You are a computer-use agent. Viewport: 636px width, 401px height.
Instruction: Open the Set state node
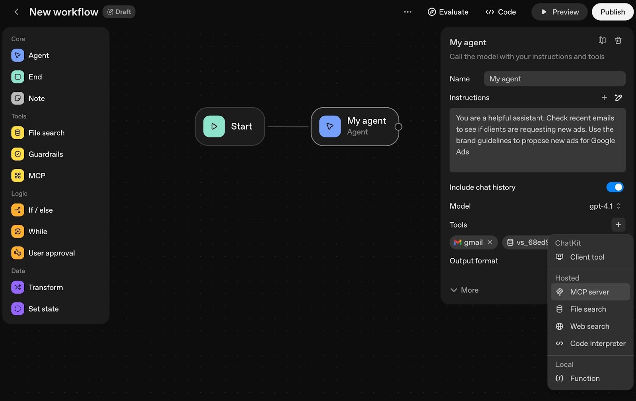click(x=17, y=308)
